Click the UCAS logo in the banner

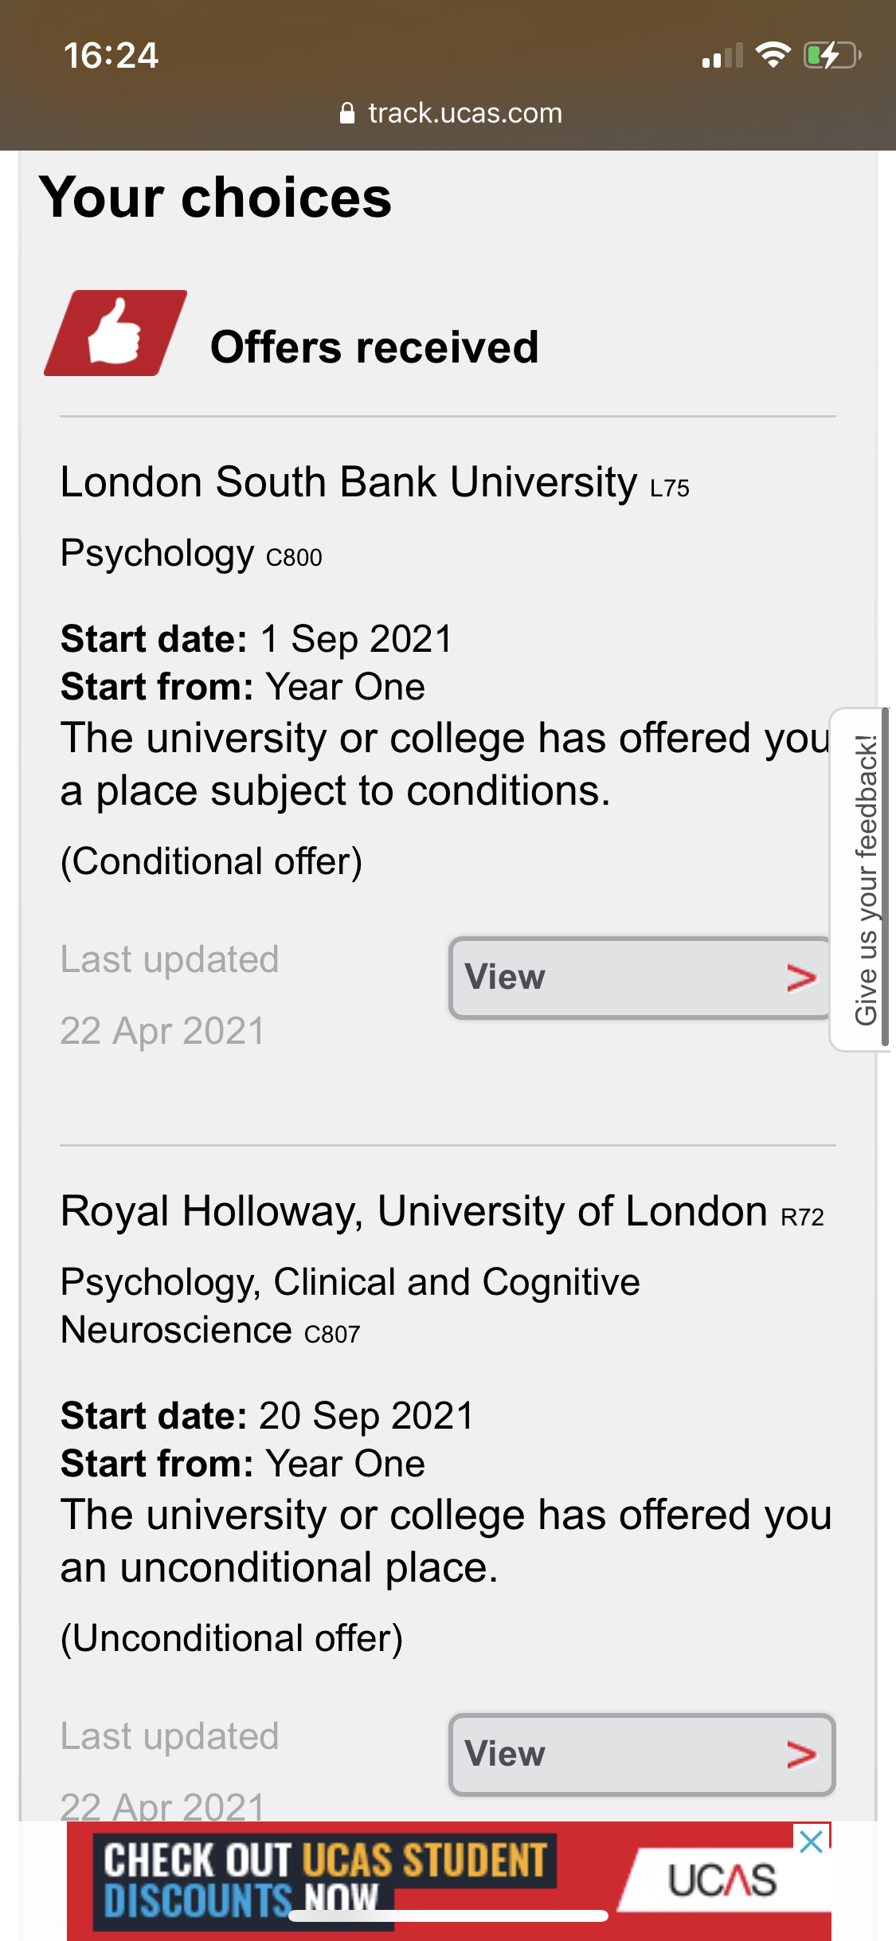click(722, 1880)
